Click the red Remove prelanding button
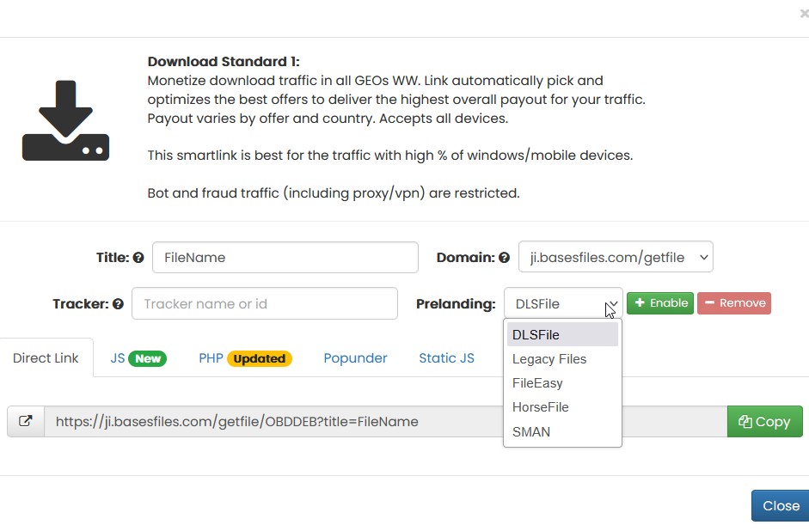The height and width of the screenshot is (531, 809). pos(733,303)
